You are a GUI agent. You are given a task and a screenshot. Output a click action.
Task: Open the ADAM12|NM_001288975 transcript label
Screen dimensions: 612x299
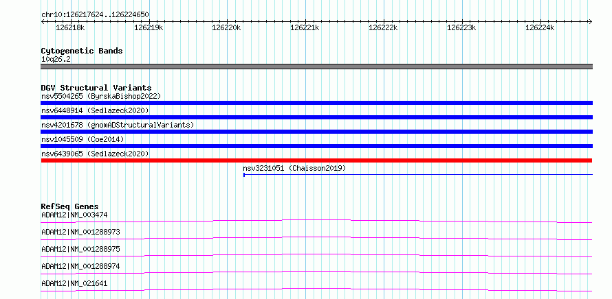pos(80,249)
